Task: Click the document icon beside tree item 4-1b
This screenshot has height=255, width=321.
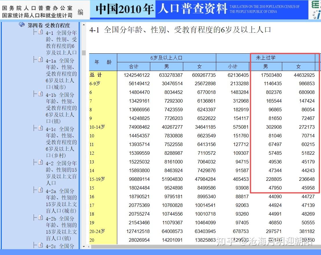Action: pos(41,94)
